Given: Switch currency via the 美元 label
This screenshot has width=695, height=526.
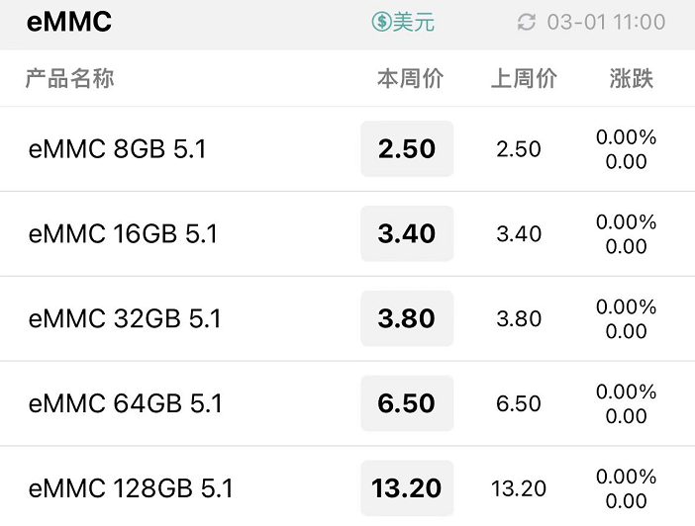Looking at the screenshot, I should click(413, 22).
